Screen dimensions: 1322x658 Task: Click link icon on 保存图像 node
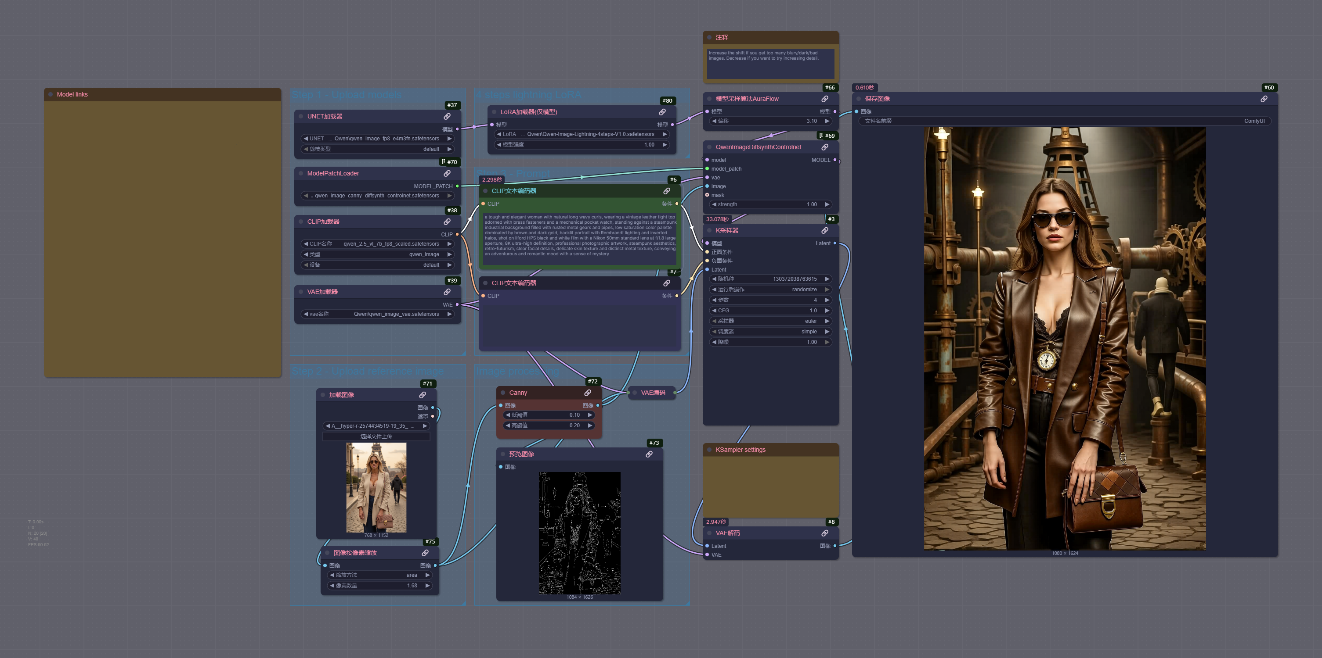(x=1264, y=99)
